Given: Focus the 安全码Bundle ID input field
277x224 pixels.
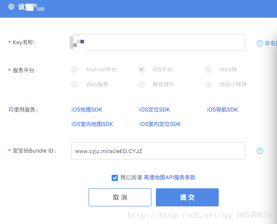Looking at the screenshot, I should (158, 151).
